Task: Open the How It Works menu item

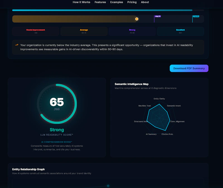Action: click(81, 2)
